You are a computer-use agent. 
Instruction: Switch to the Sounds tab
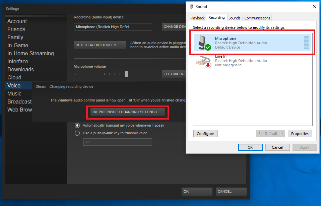click(235, 18)
